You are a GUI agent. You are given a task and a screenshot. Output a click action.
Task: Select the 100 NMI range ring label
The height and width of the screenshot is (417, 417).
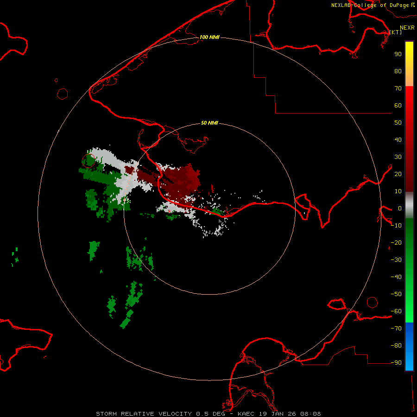coord(209,37)
